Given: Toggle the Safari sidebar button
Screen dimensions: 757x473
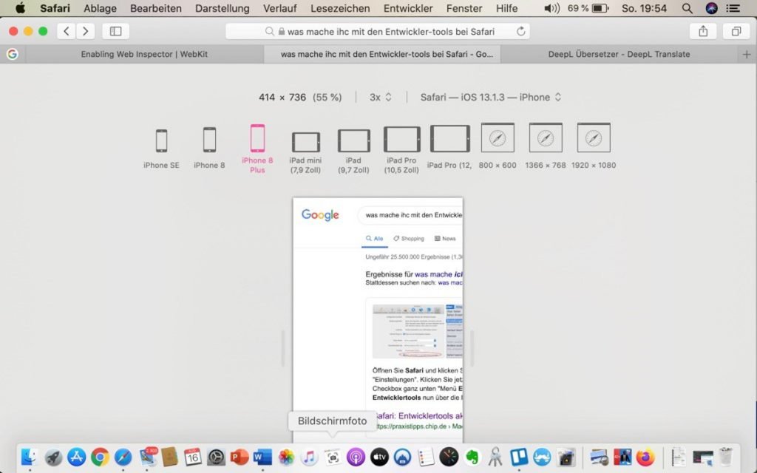Looking at the screenshot, I should pos(115,31).
